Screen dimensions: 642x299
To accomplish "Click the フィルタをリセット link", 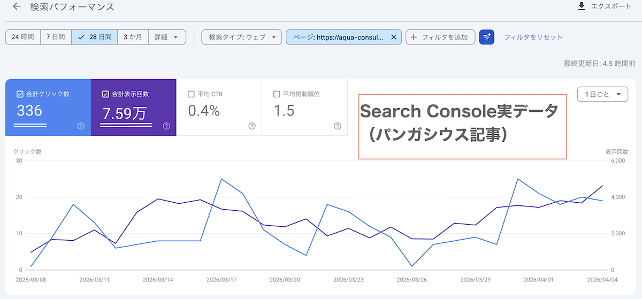I will pyautogui.click(x=533, y=37).
